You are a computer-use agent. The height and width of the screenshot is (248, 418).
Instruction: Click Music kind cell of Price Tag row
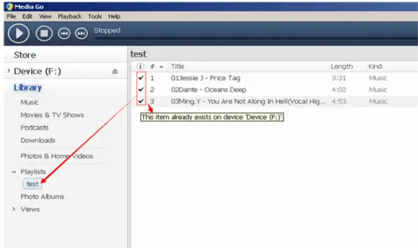pos(378,78)
